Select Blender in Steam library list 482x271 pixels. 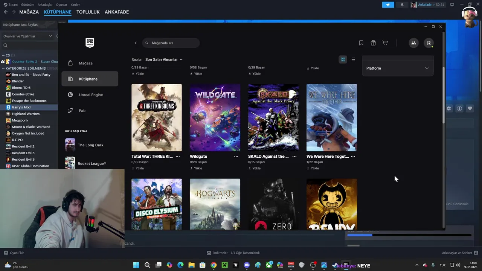[x=18, y=81]
